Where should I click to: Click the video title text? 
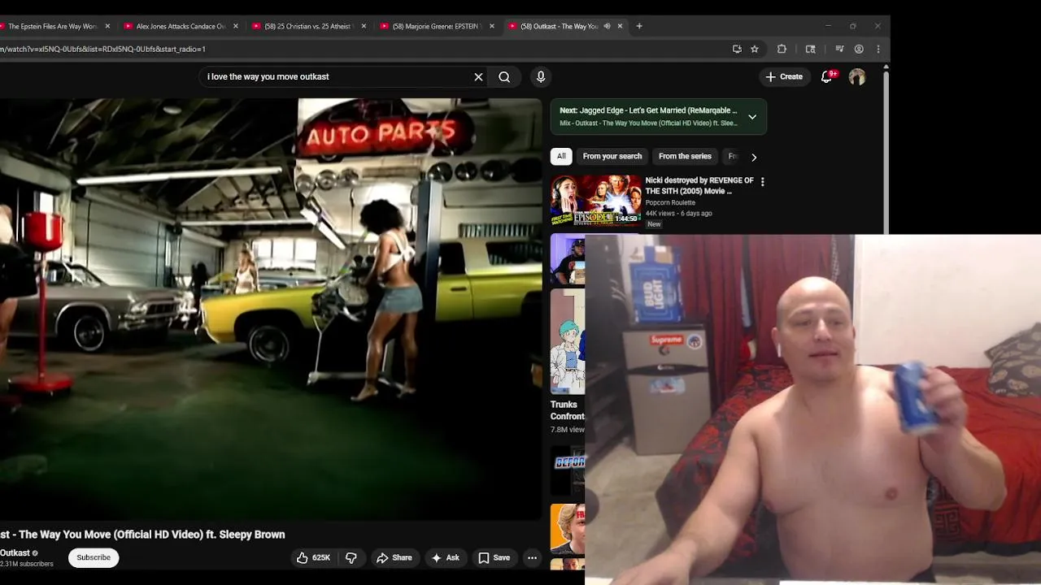tap(142, 535)
